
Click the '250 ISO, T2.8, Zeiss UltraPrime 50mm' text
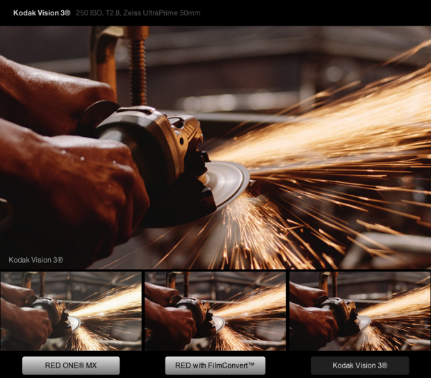point(138,13)
